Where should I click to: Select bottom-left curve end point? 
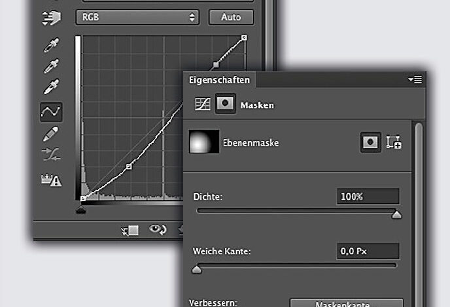(x=83, y=199)
